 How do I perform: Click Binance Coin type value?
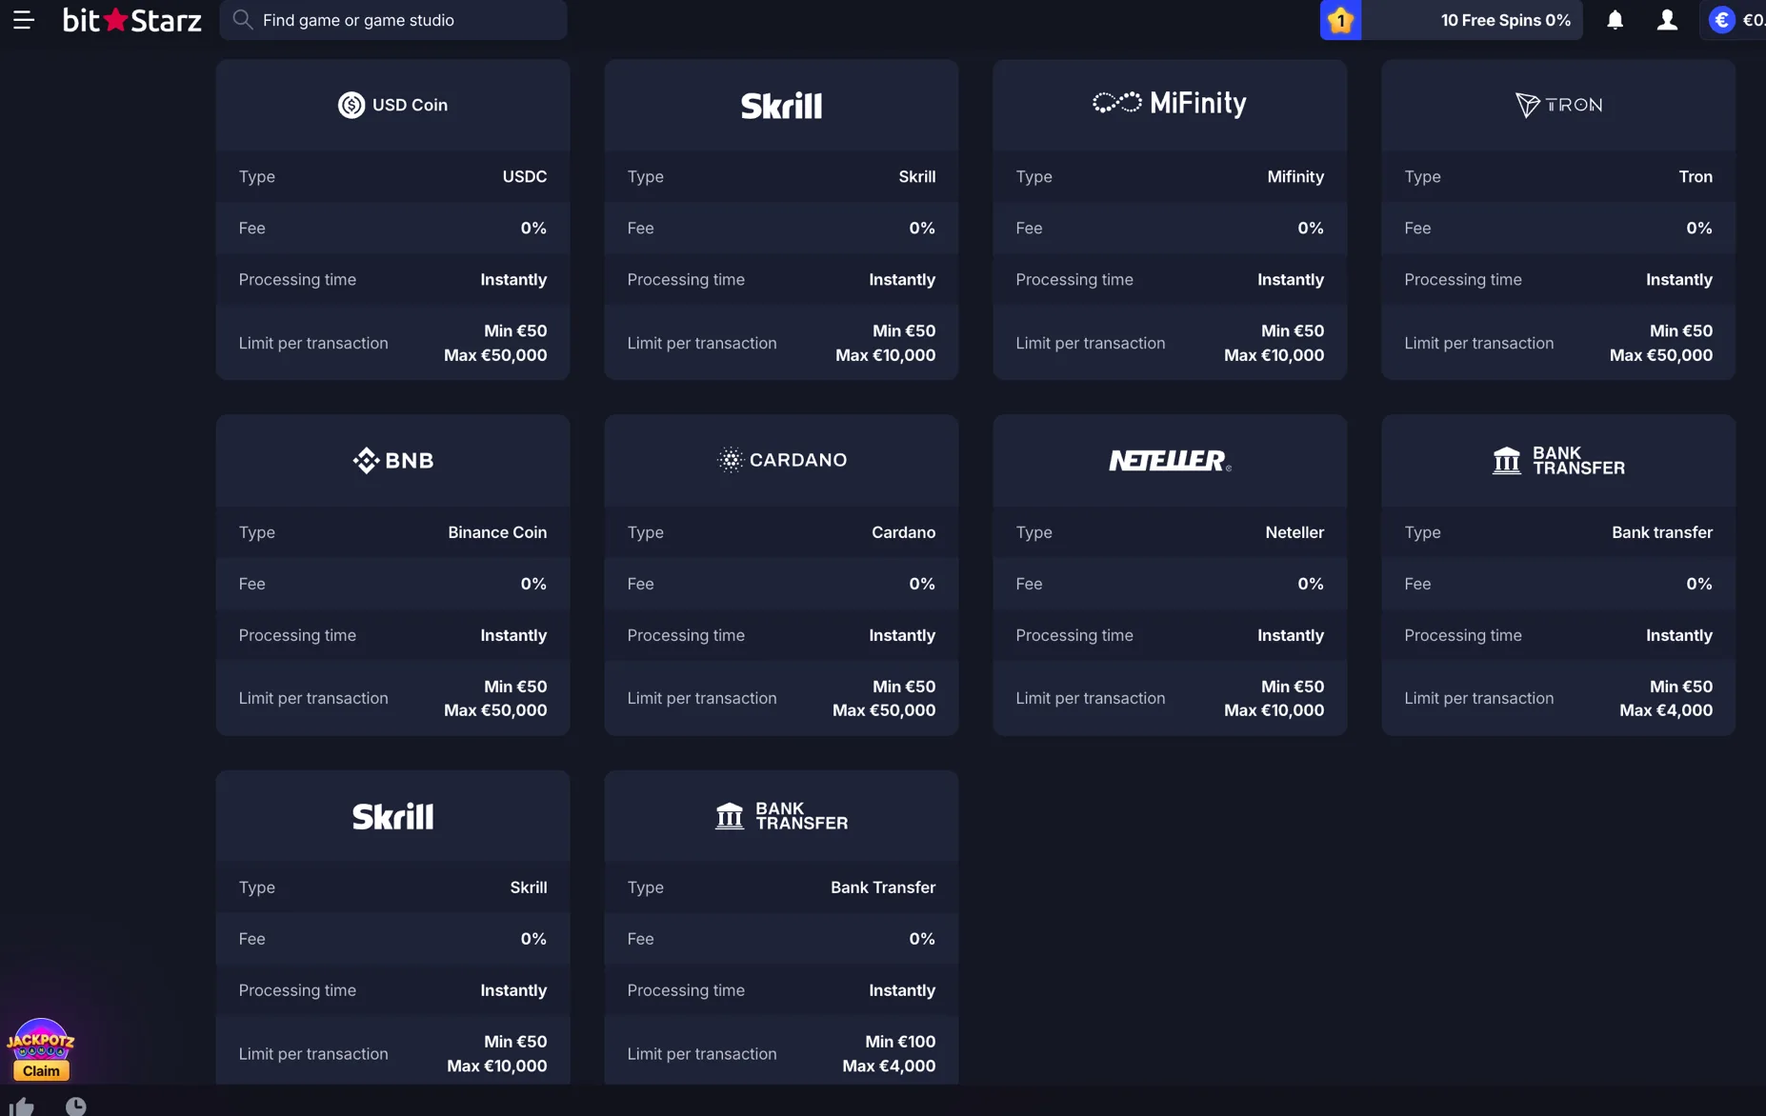coord(497,532)
